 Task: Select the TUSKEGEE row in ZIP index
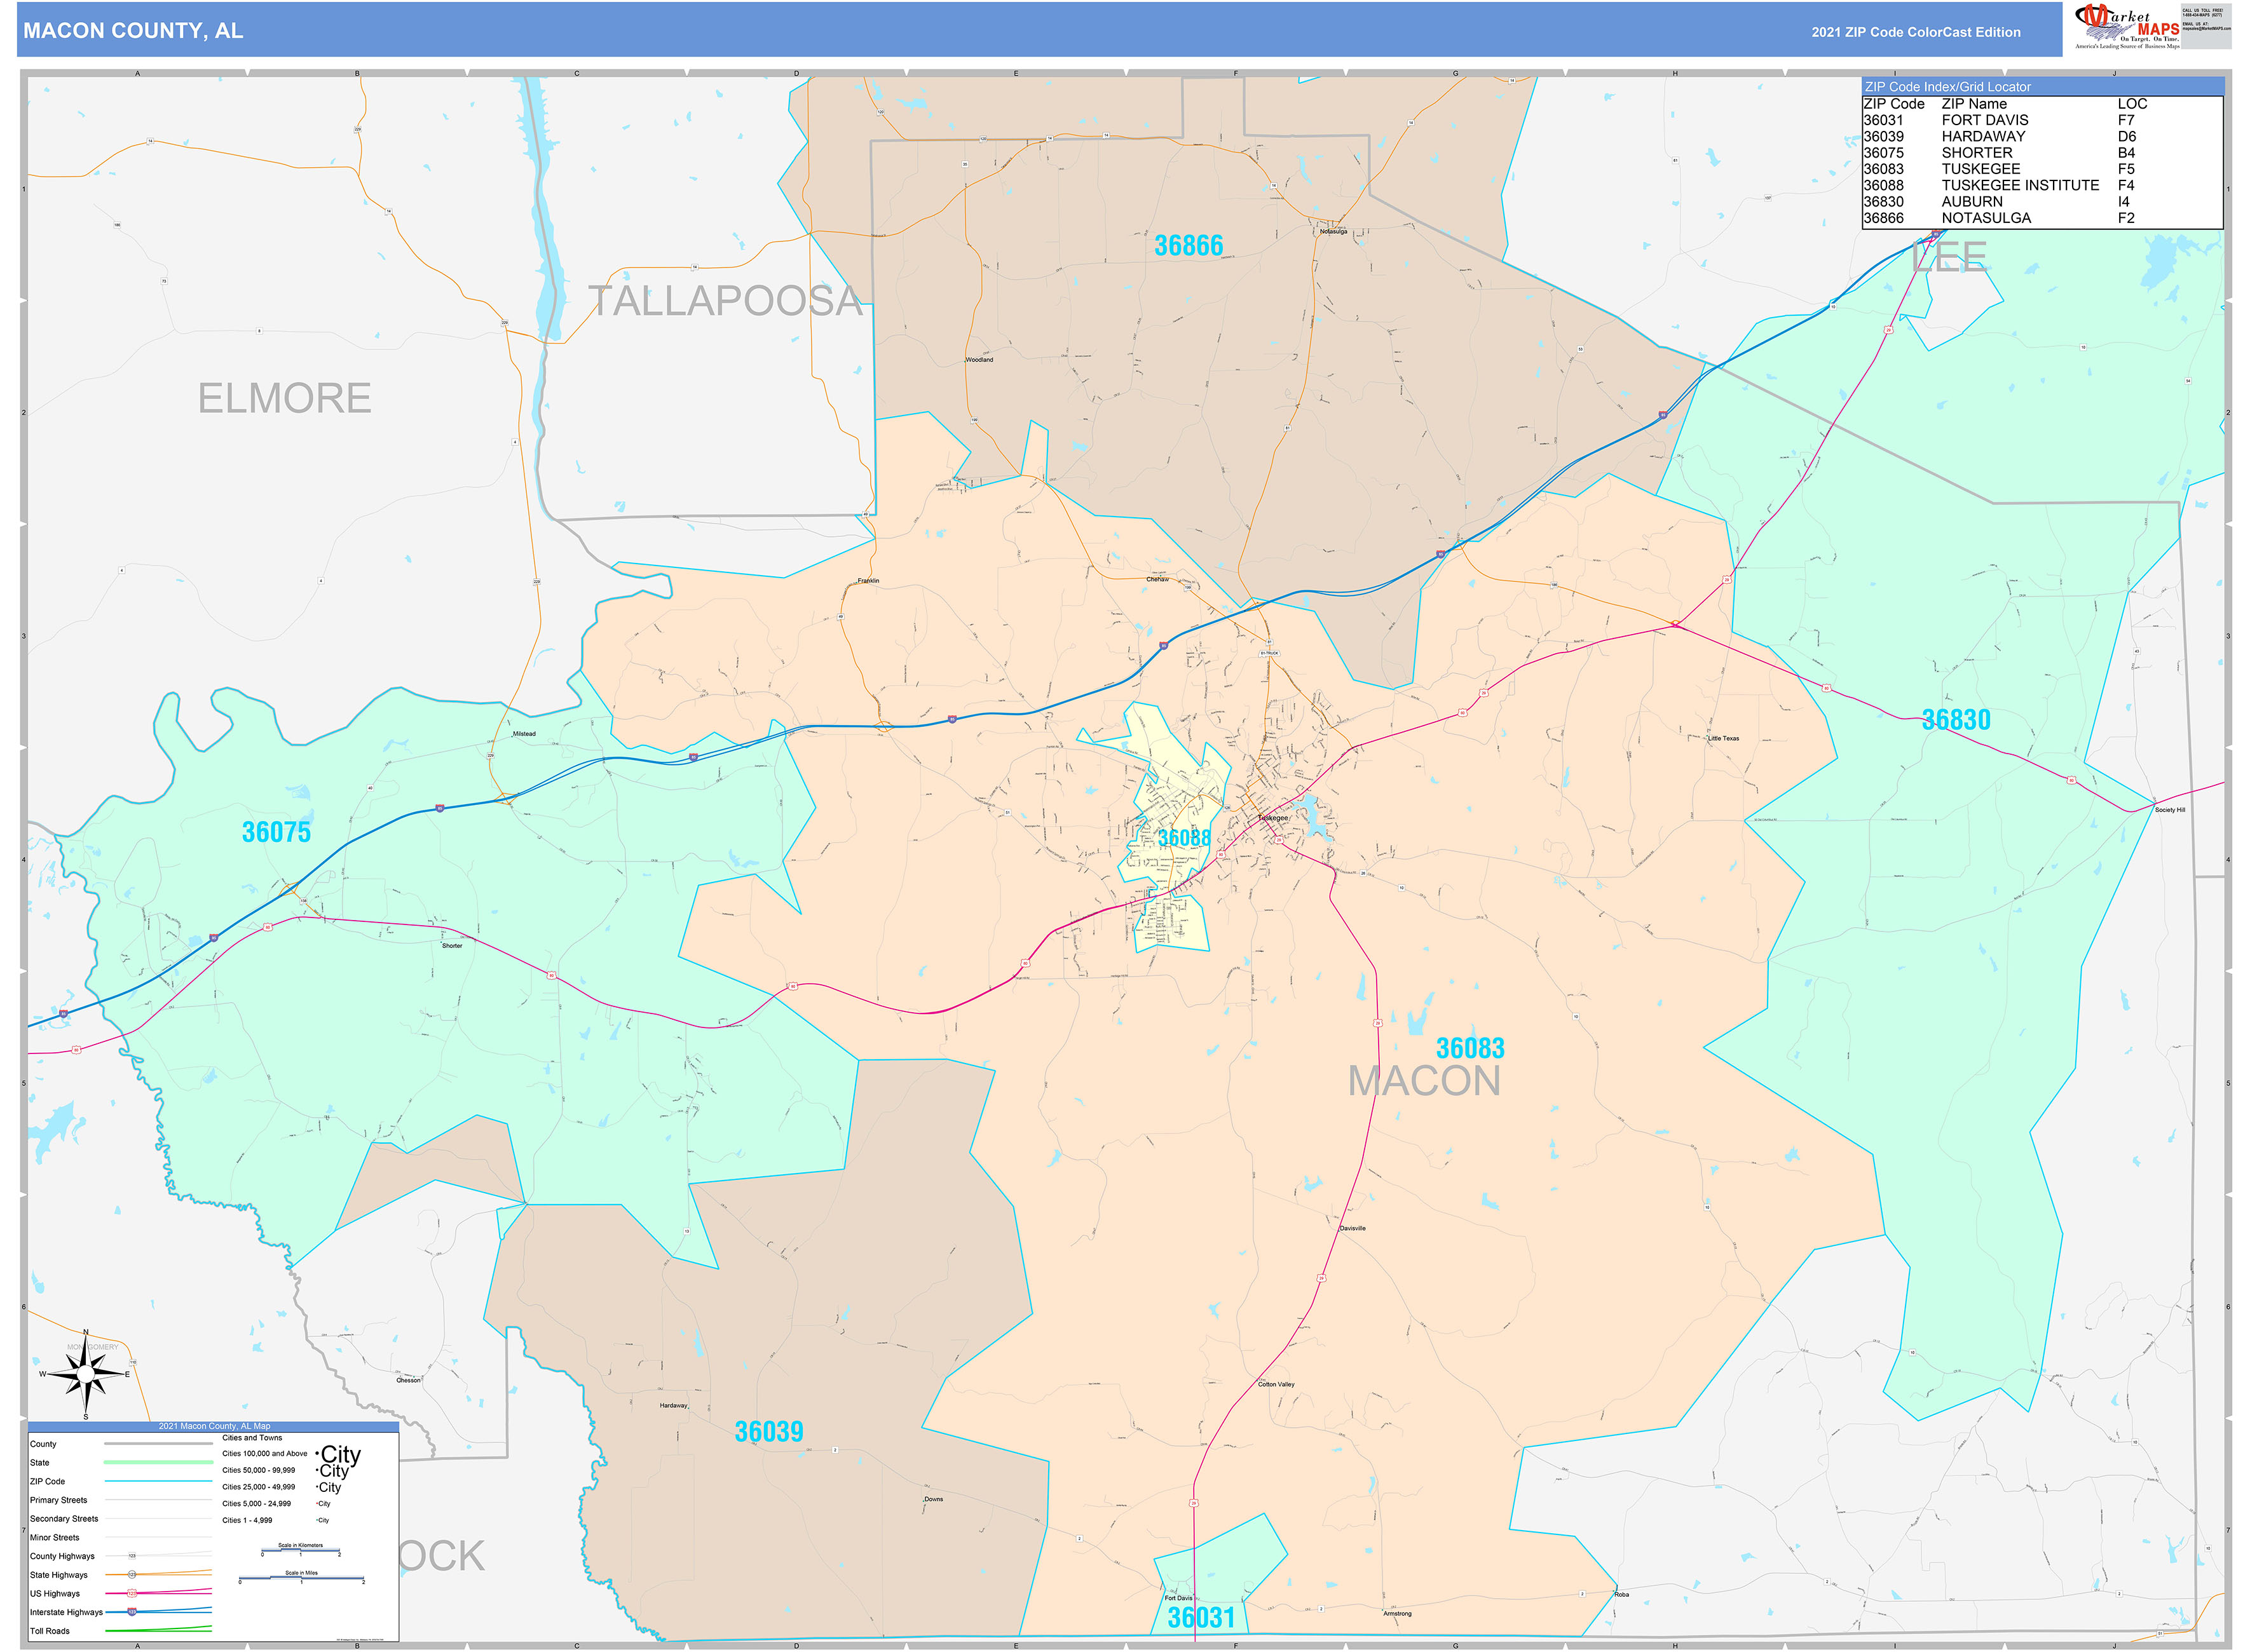tap(1981, 169)
